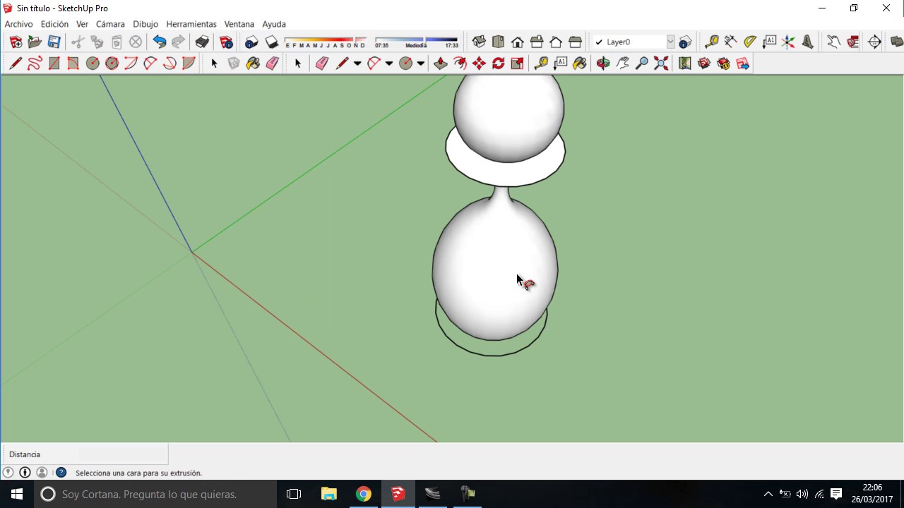Image resolution: width=904 pixels, height=508 pixels.
Task: Open the Cámara menu
Action: [110, 24]
